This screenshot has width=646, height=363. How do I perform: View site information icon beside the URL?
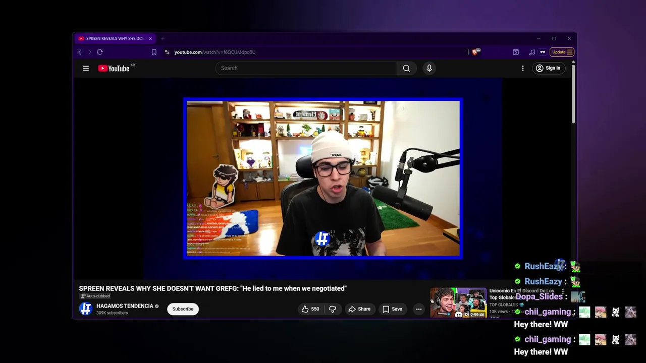click(x=167, y=52)
